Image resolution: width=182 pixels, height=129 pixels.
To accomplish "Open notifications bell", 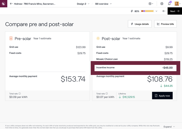I will (x=169, y=4).
